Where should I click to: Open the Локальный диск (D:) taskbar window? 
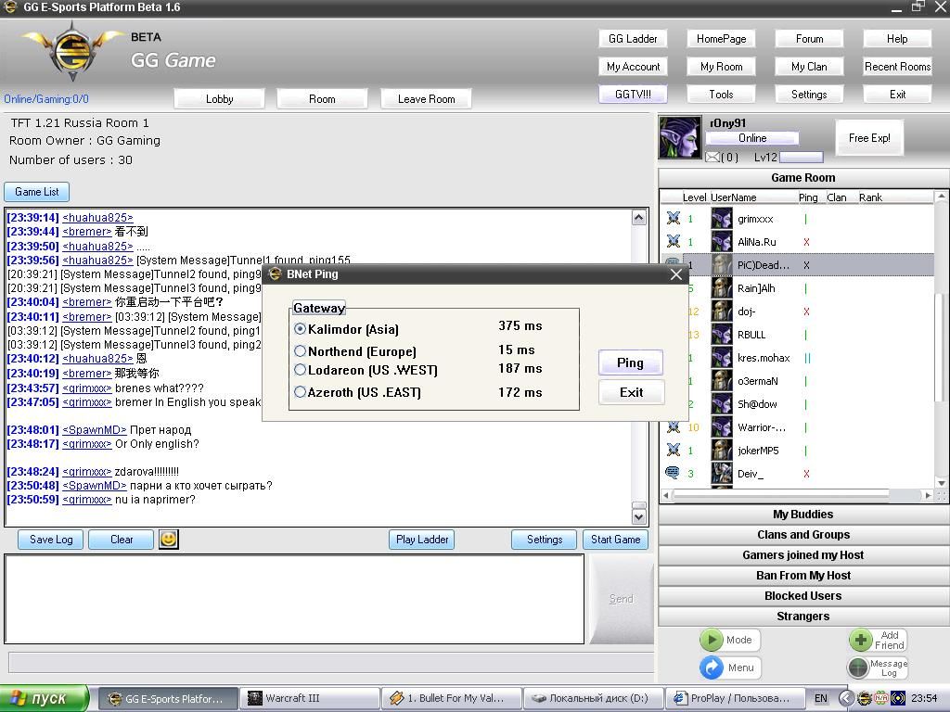coord(594,698)
